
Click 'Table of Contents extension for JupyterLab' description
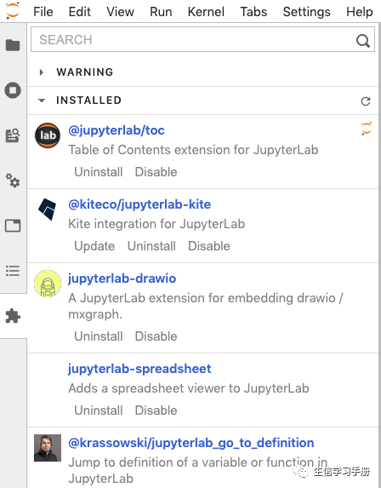[193, 150]
